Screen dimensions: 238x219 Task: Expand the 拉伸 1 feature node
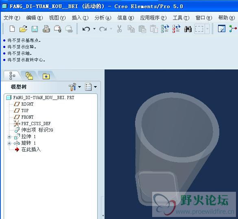[x=9, y=137]
